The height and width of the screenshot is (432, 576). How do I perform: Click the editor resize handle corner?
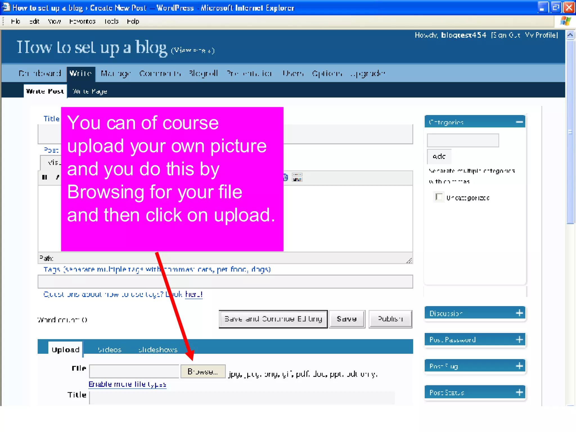point(409,260)
